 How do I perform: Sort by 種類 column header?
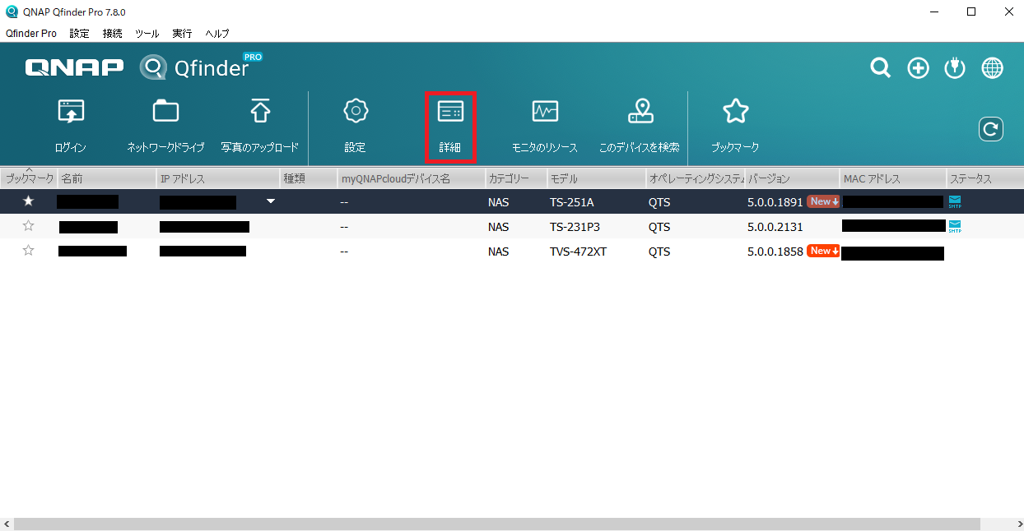pos(309,178)
